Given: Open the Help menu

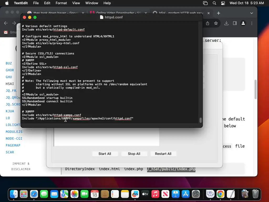Looking at the screenshot, I should point(107,3).
